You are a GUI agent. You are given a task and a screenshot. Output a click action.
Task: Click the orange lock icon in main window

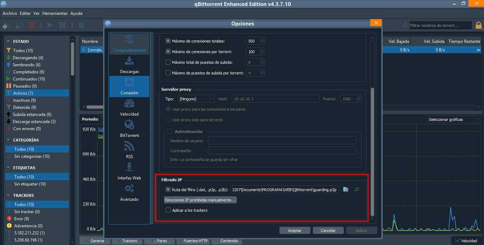[x=479, y=25]
